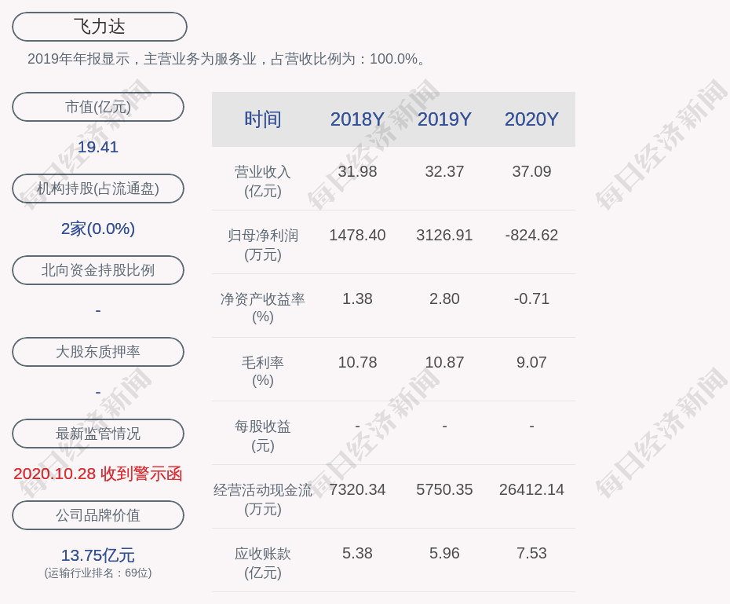The width and height of the screenshot is (730, 604).
Task: Click the market value 19.41
Action: pyautogui.click(x=98, y=147)
